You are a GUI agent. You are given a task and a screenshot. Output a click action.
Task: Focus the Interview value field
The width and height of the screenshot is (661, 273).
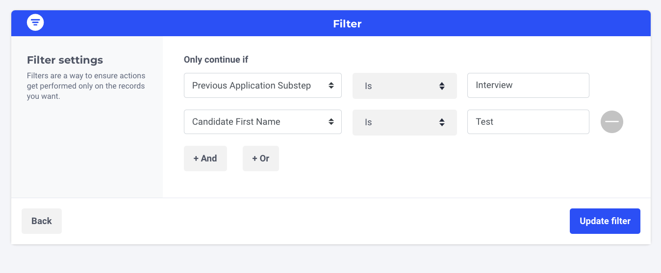pyautogui.click(x=528, y=86)
